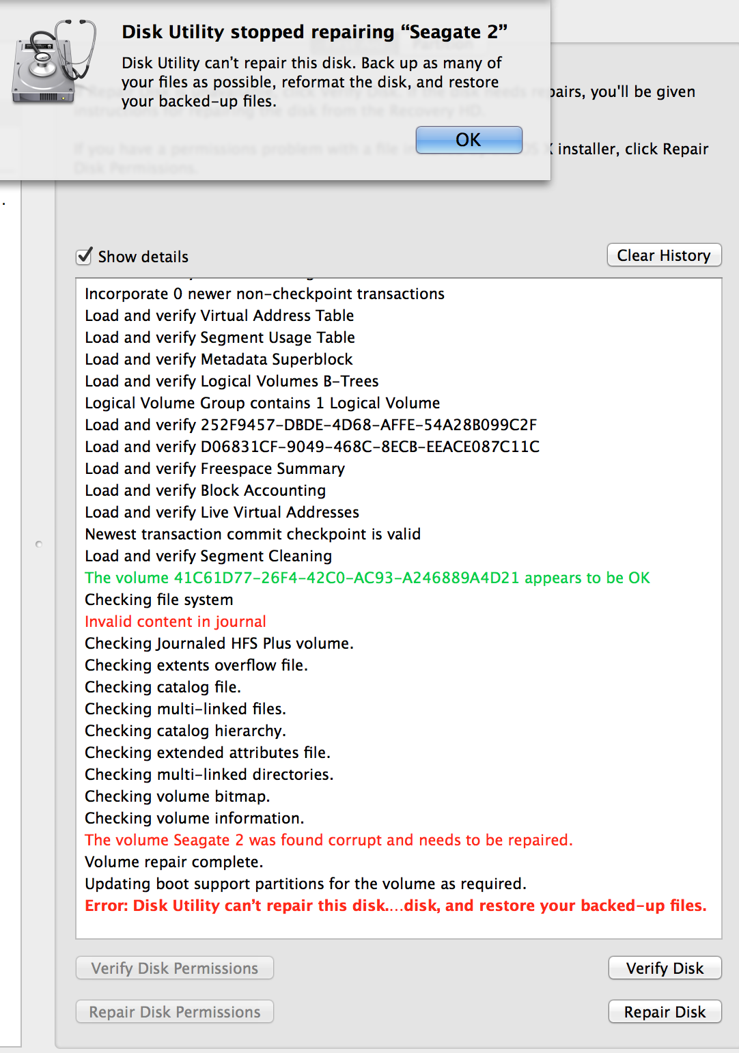The width and height of the screenshot is (739, 1053).
Task: Click the Disk Utility stethoscope drive icon
Action: click(x=55, y=61)
